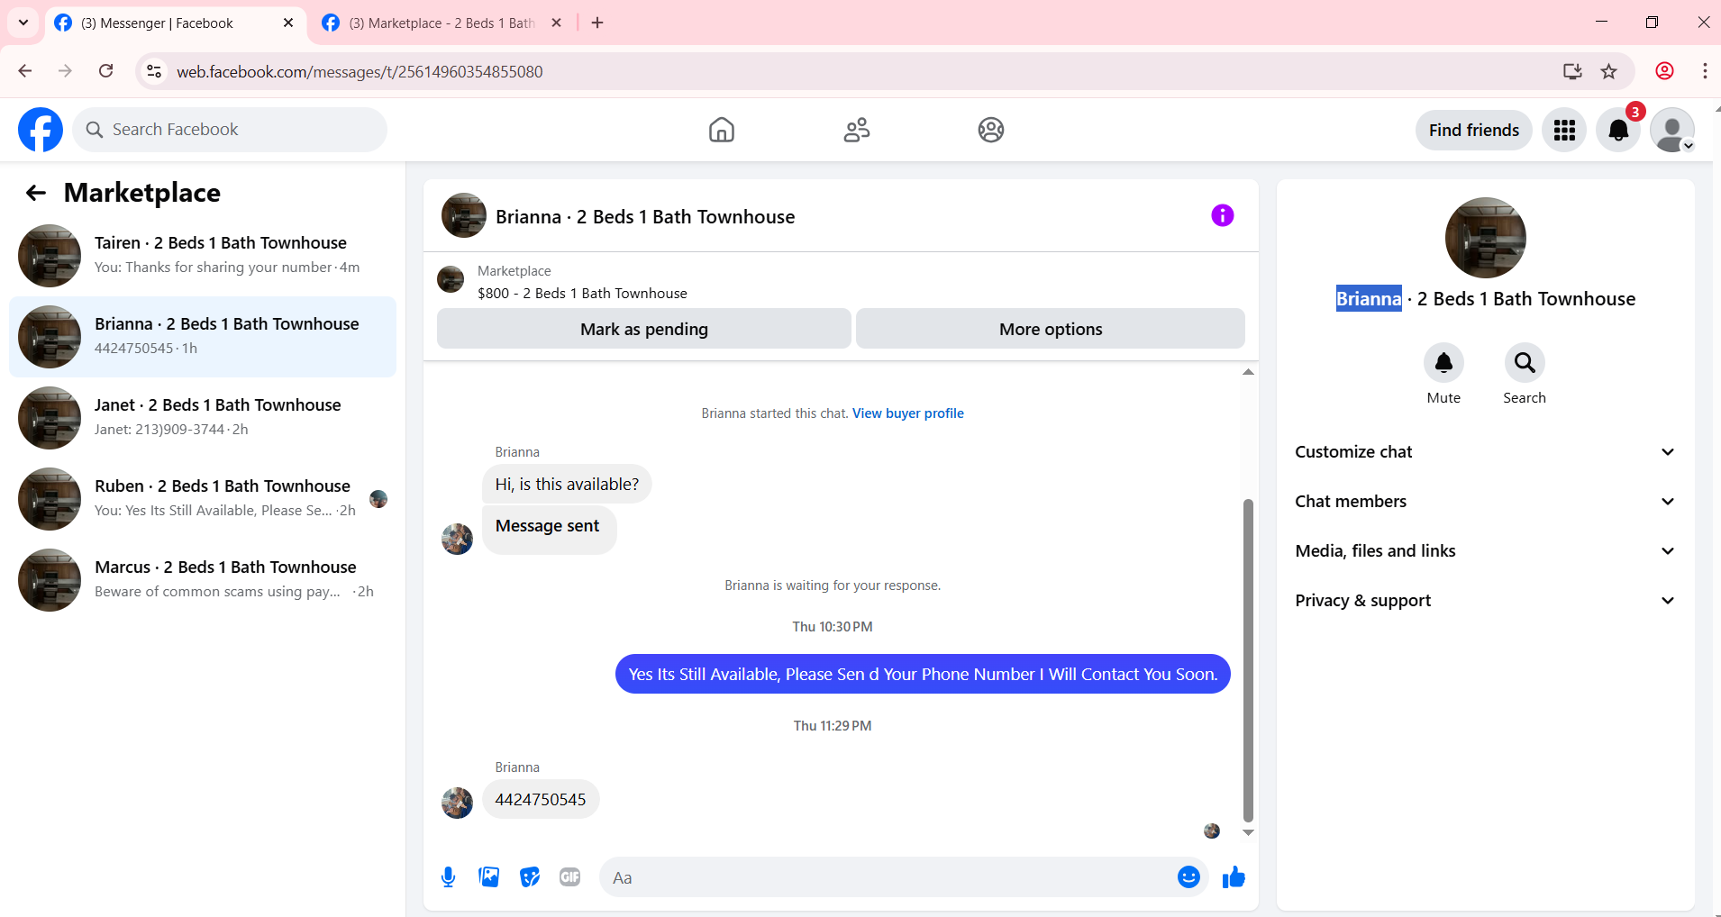The image size is (1721, 917).
Task: Click the chat scrollbar thumb
Action: pyautogui.click(x=1248, y=660)
